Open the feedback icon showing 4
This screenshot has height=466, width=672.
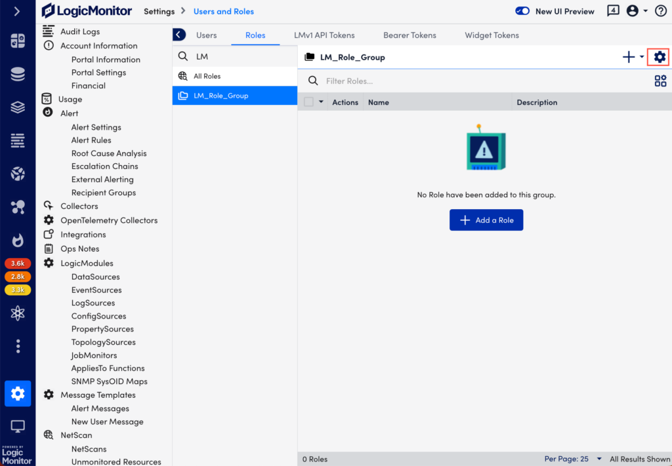point(612,10)
